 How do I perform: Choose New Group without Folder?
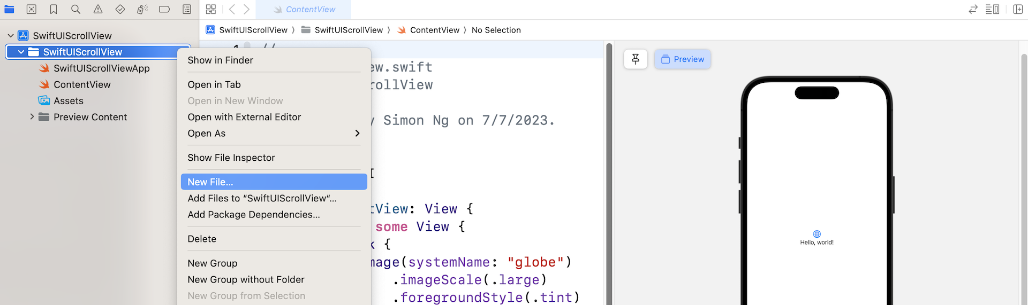click(x=274, y=279)
